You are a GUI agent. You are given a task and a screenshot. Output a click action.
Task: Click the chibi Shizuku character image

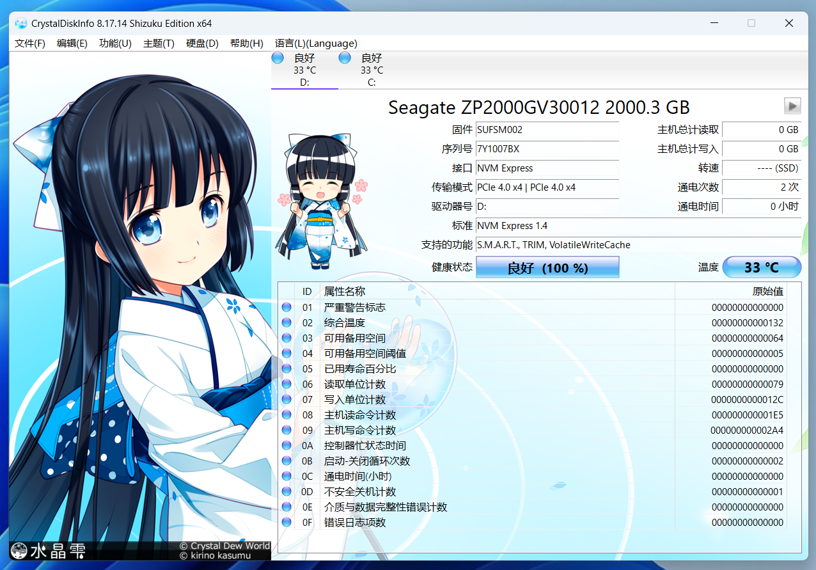tap(323, 200)
